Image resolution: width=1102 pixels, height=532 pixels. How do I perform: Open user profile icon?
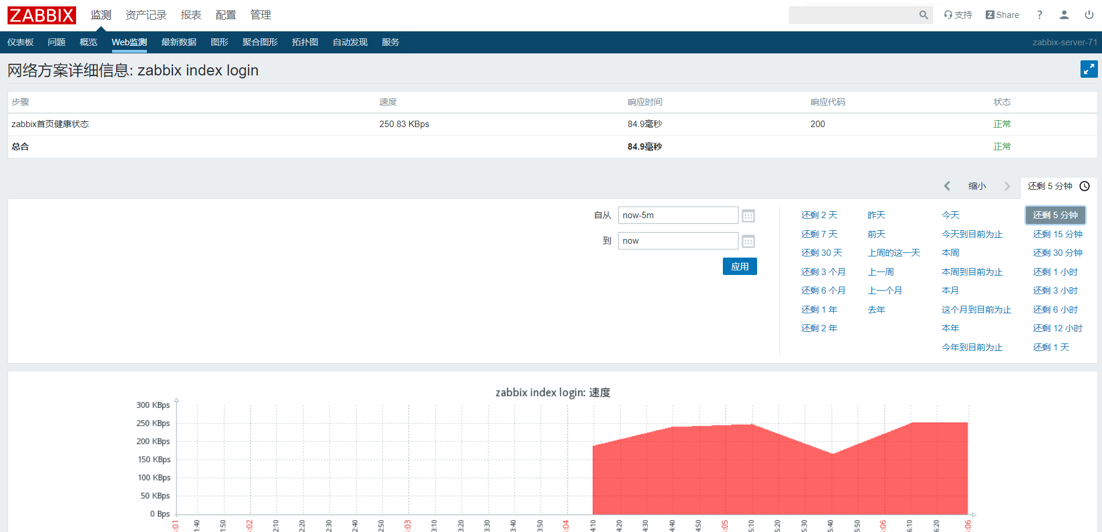[1064, 15]
